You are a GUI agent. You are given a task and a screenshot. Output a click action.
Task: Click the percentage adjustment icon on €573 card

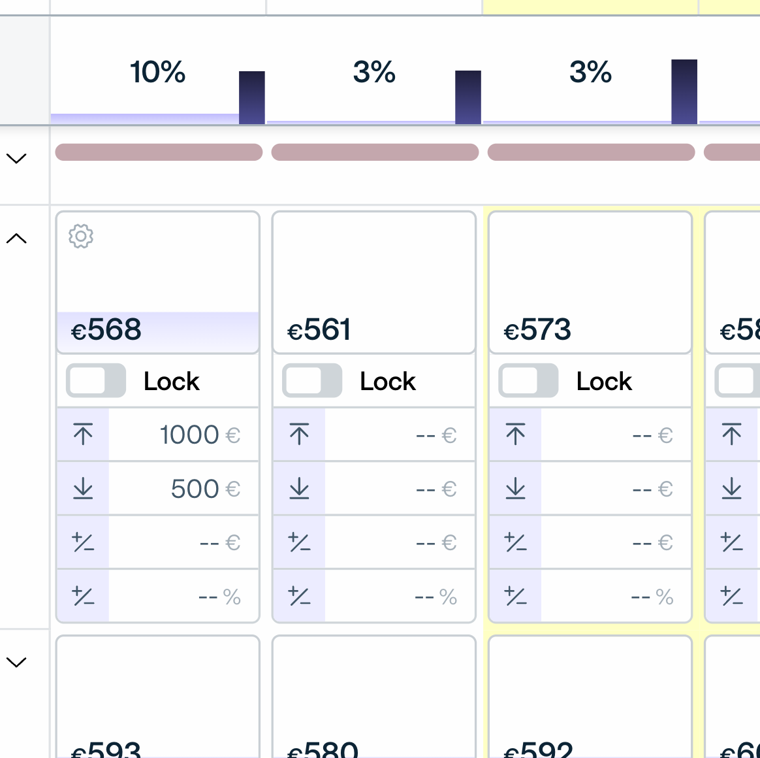(x=515, y=595)
